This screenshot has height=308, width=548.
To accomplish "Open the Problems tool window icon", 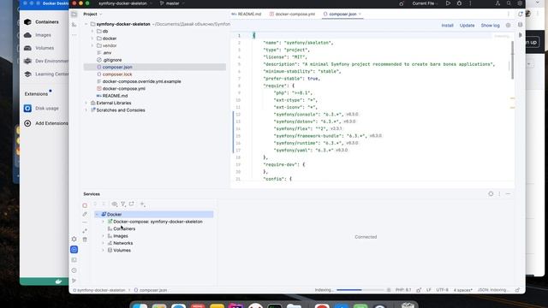I will click(74, 270).
